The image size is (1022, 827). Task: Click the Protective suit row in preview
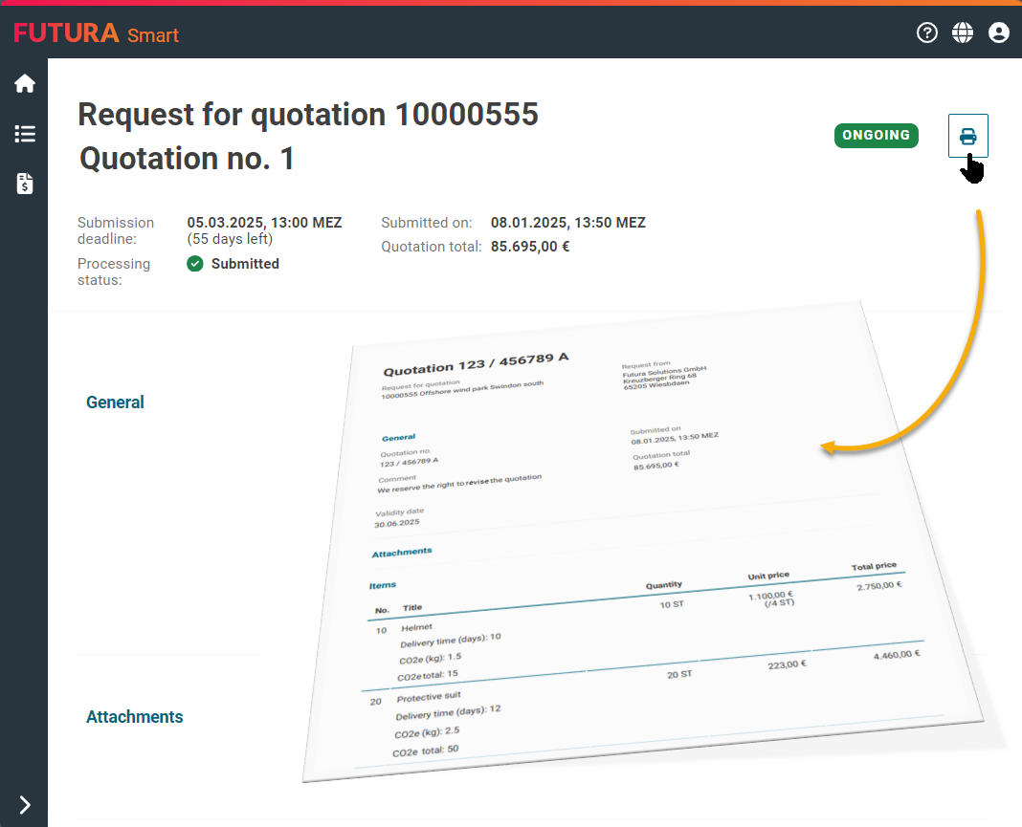coord(429,698)
